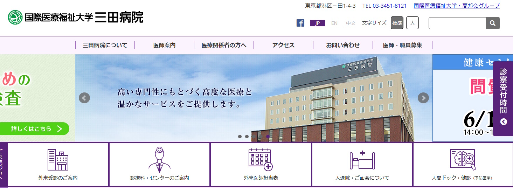
Task: Click the 入退院・ご面会について label
Action: tap(362, 178)
